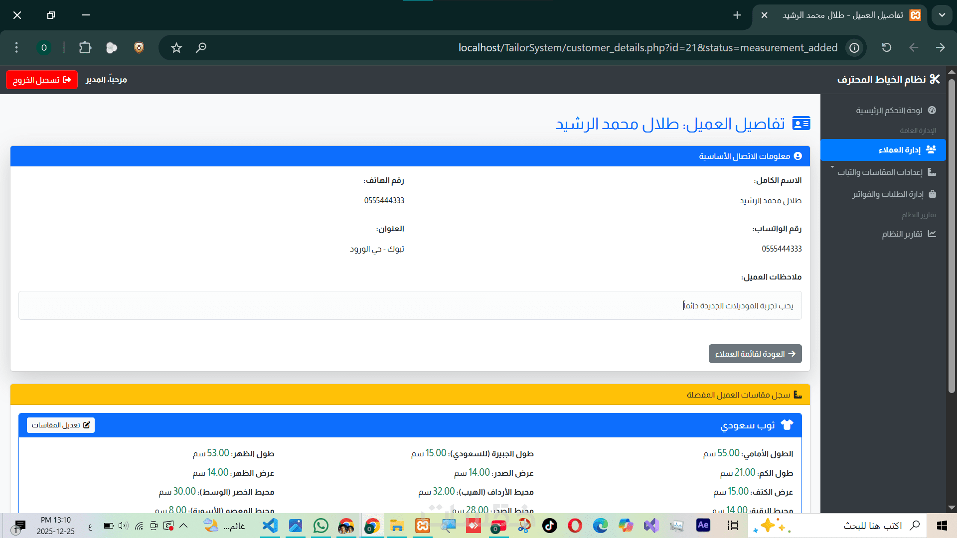Open a new browser tab
957x538 pixels.
737,15
